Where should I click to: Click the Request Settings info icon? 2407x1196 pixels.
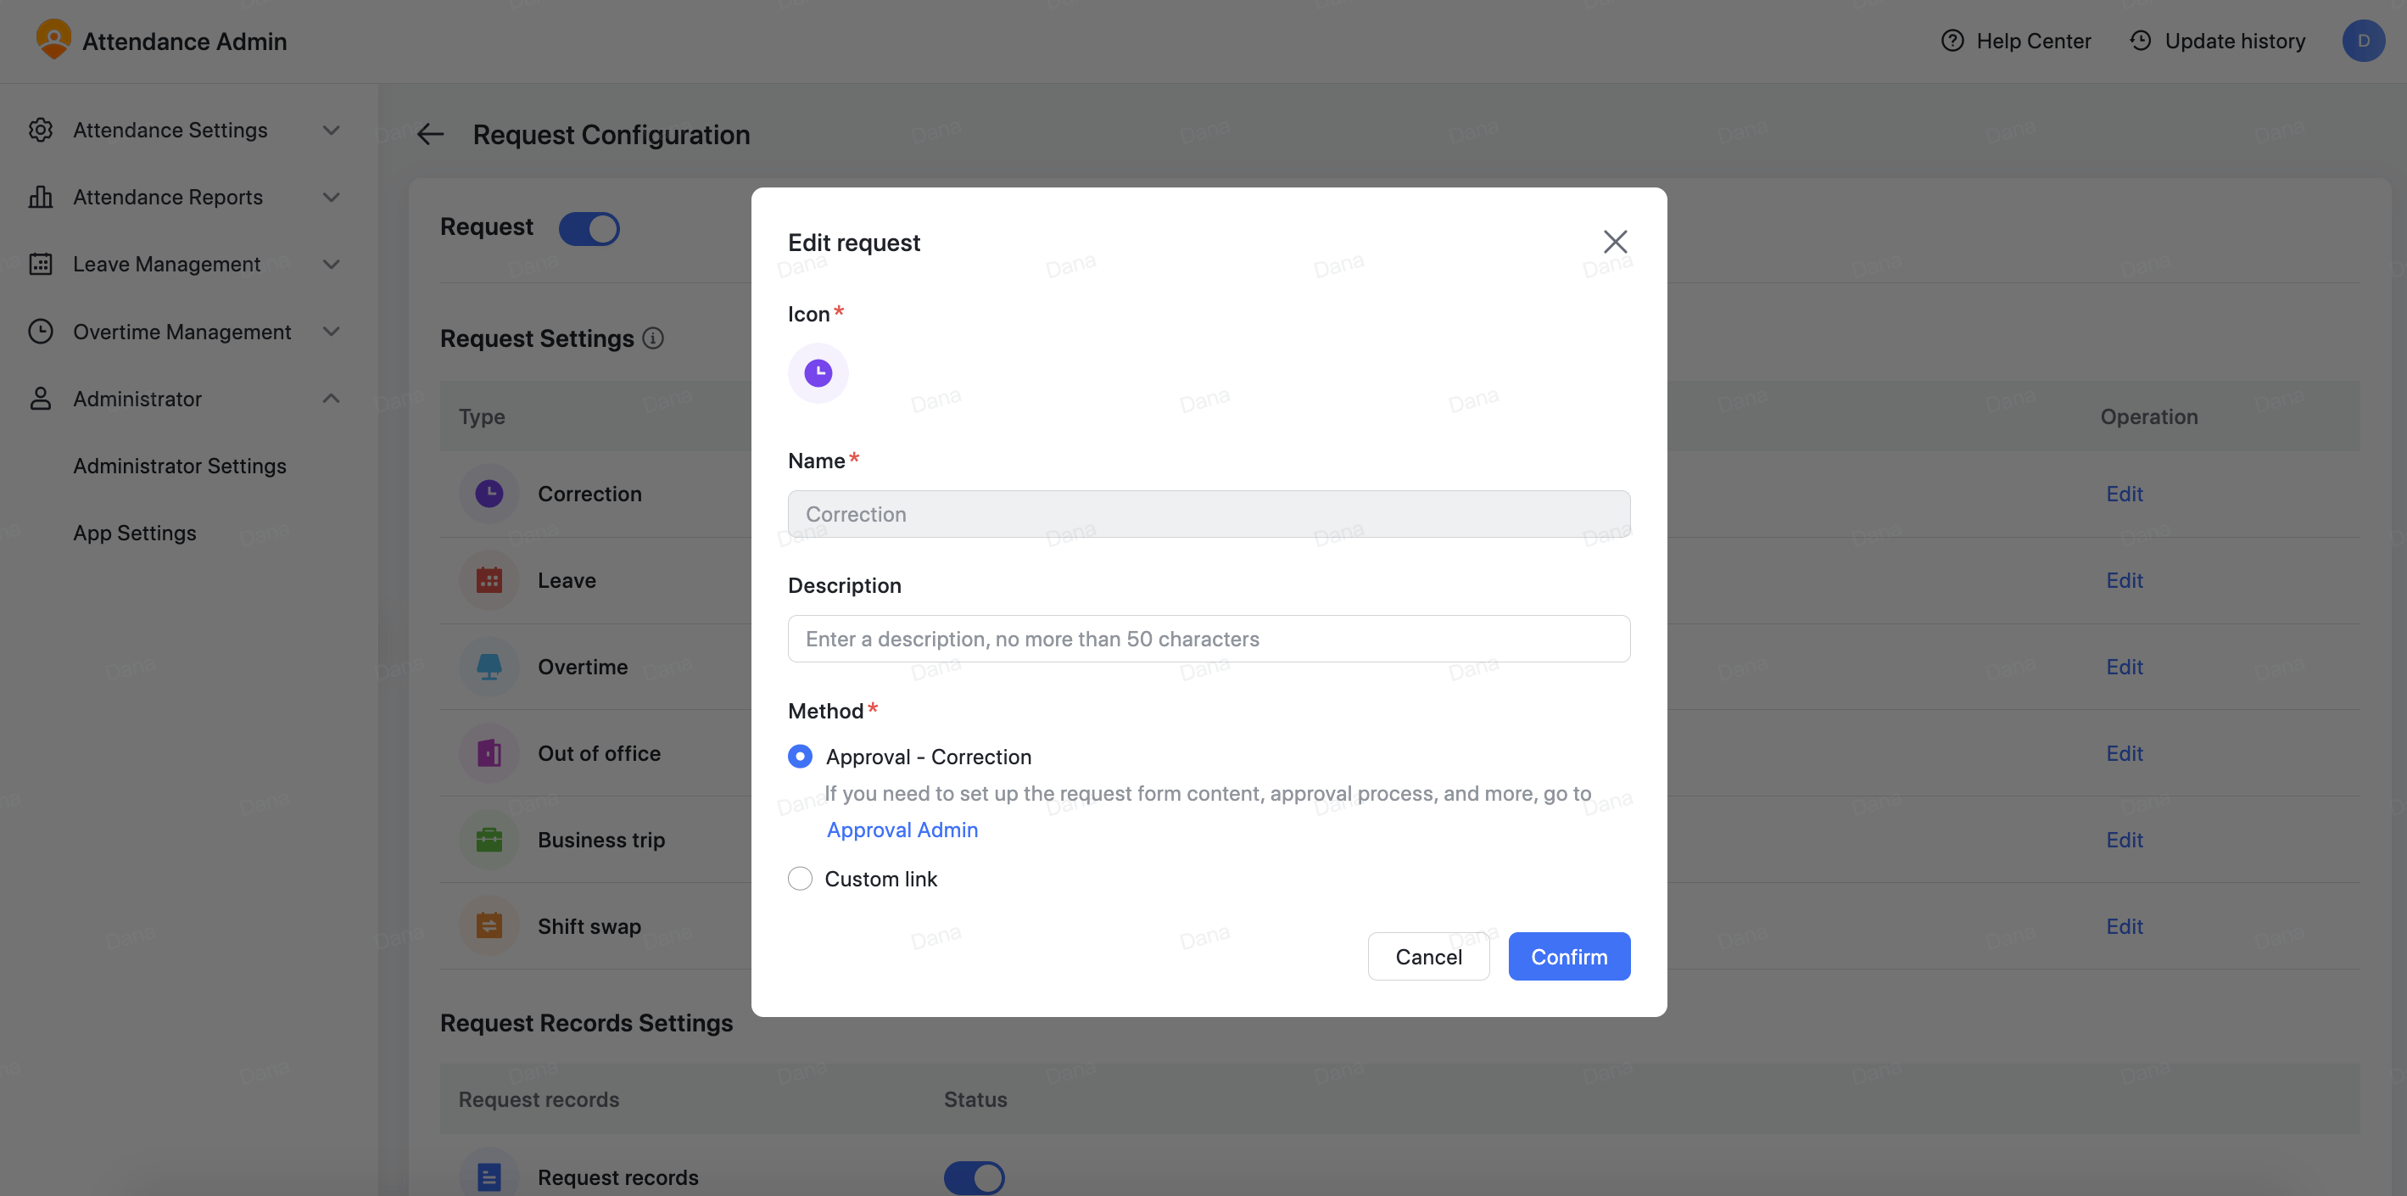pos(653,338)
